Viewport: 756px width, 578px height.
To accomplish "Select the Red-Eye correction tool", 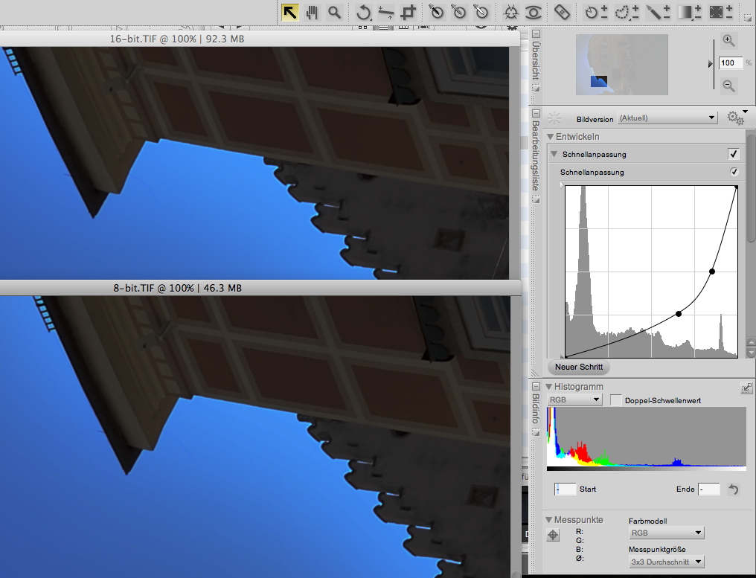I will tap(533, 12).
